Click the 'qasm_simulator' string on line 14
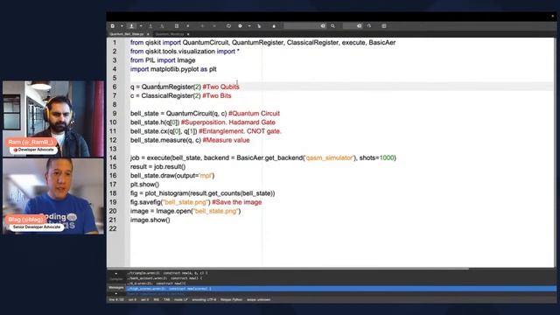 coord(329,157)
